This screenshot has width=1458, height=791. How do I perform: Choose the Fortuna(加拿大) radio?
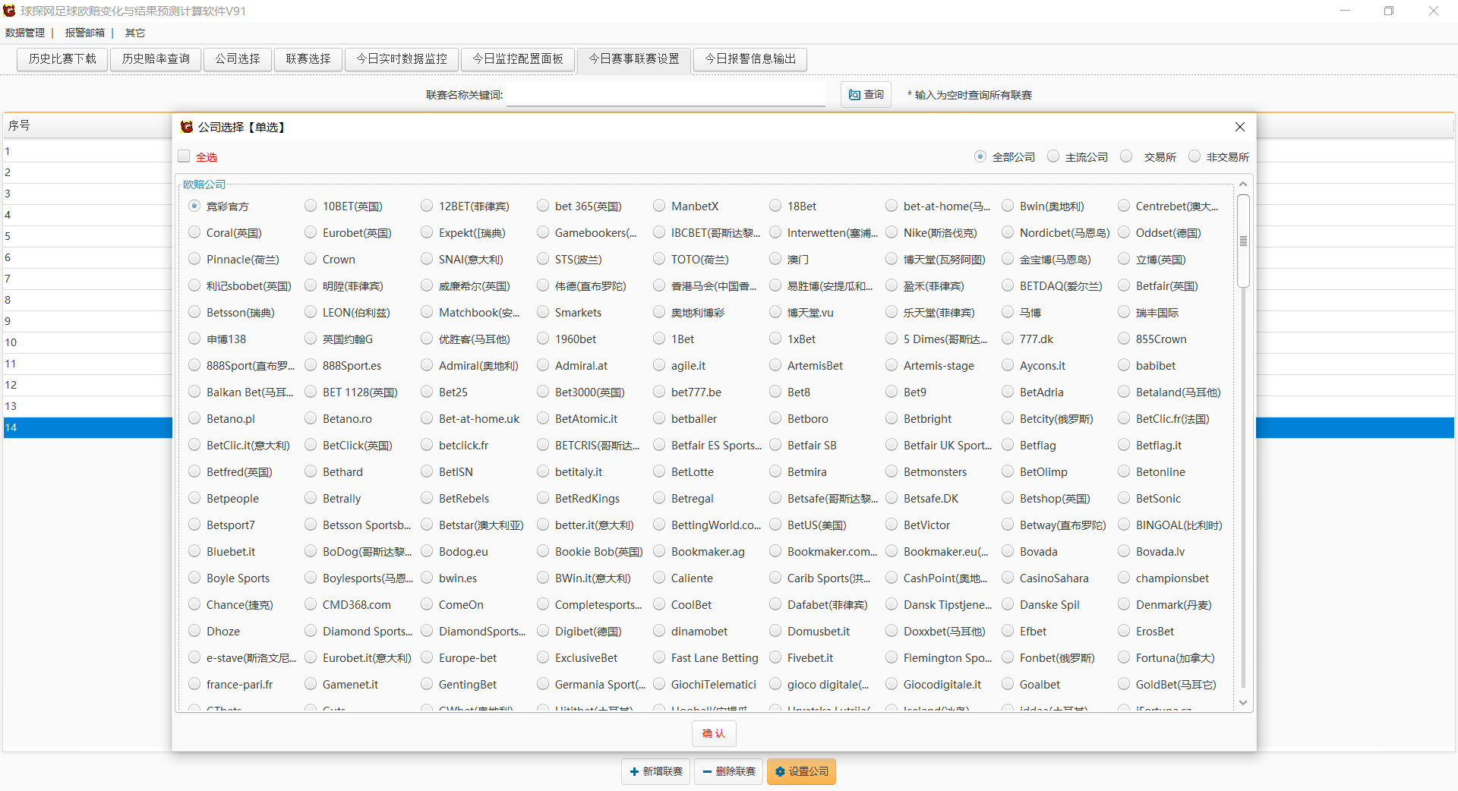click(x=1124, y=657)
